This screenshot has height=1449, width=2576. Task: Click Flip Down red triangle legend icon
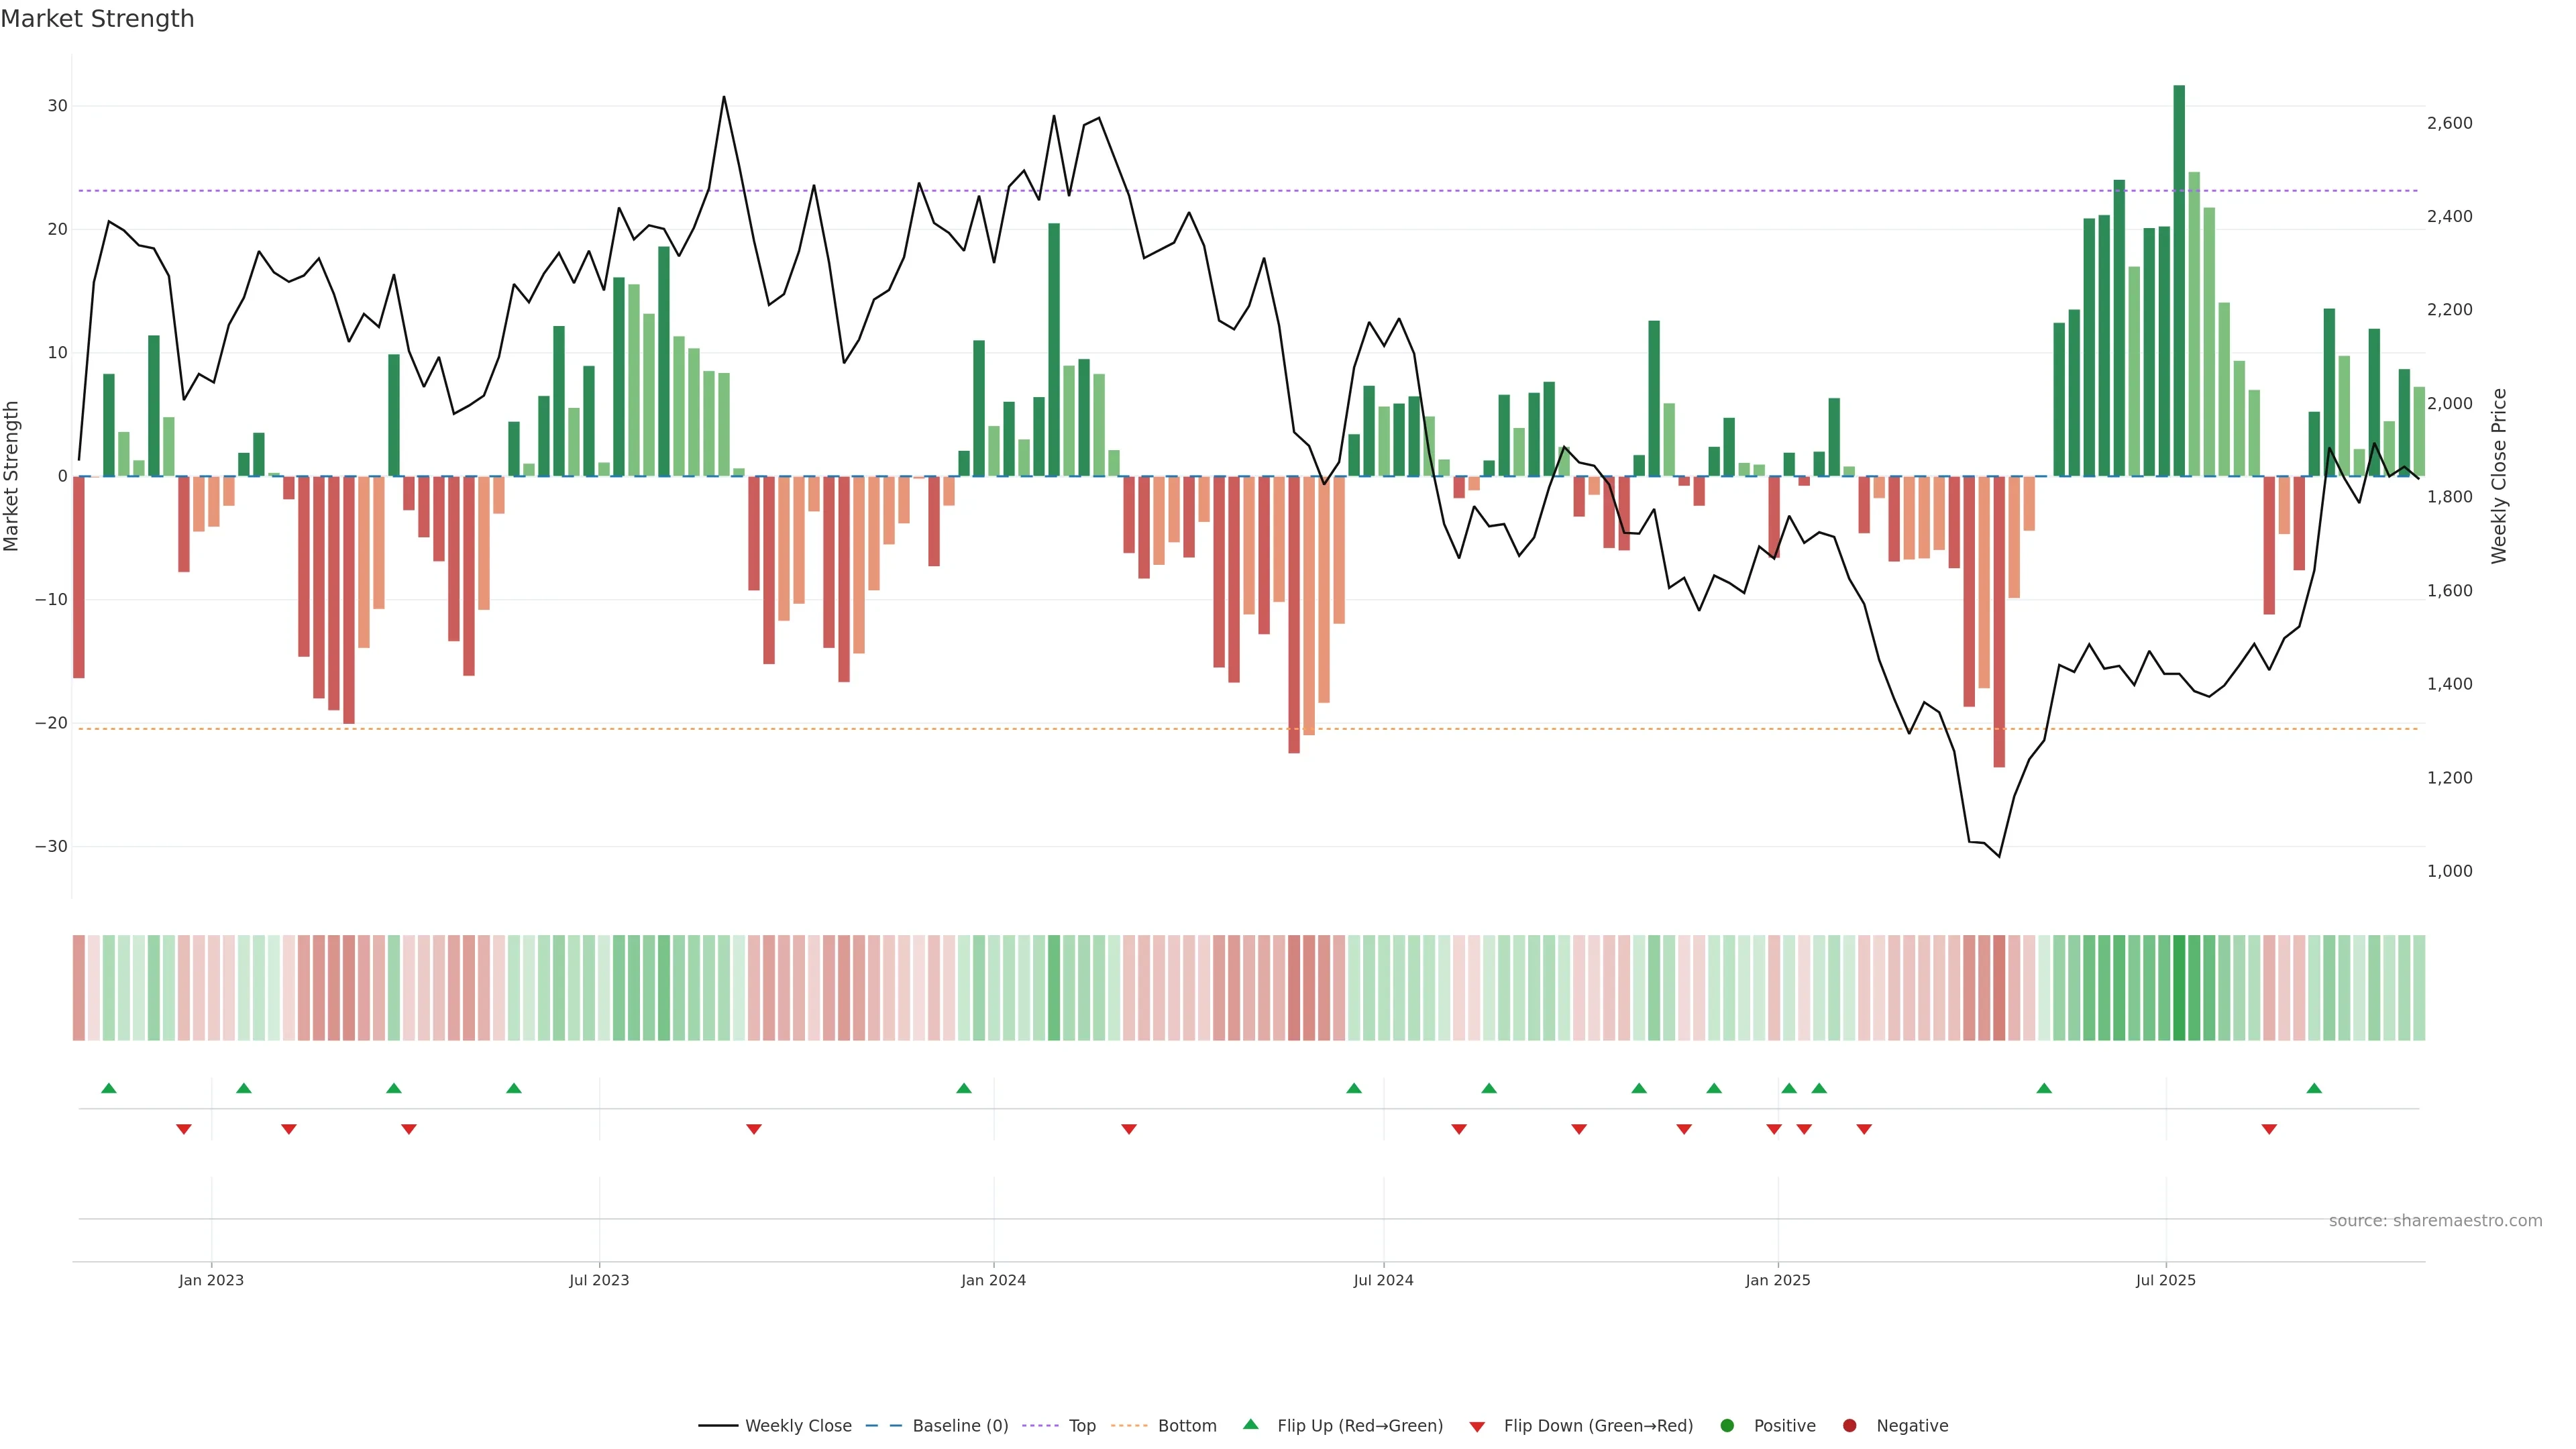tap(1477, 1427)
